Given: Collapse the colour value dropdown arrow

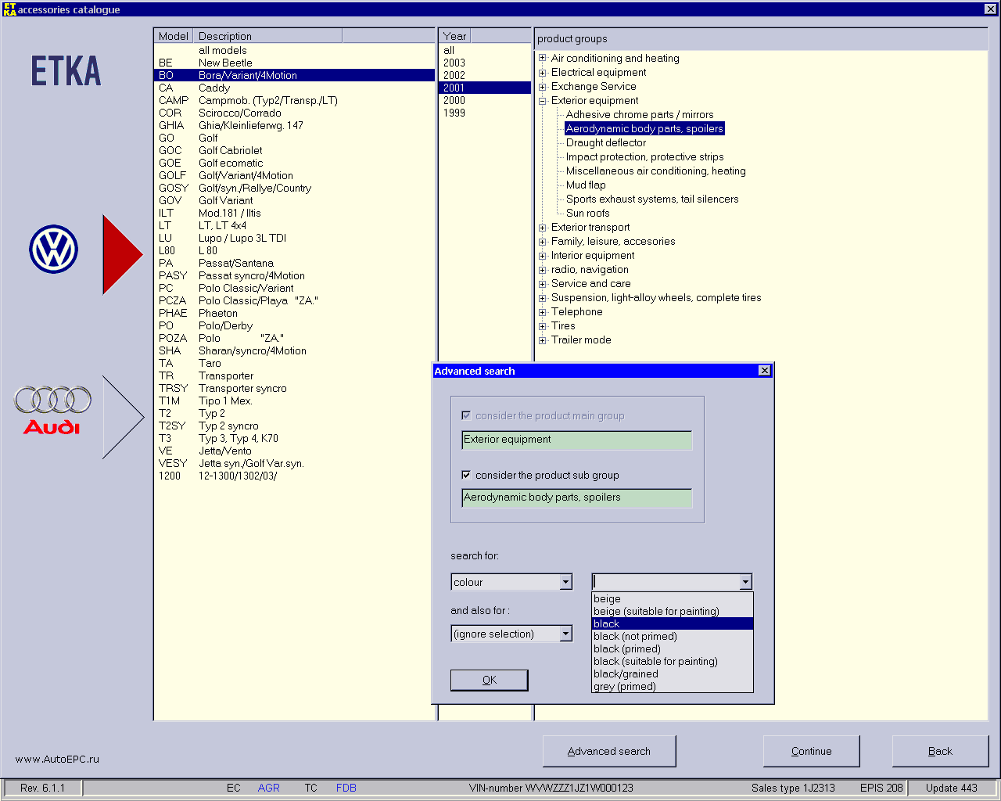Looking at the screenshot, I should pyautogui.click(x=745, y=581).
